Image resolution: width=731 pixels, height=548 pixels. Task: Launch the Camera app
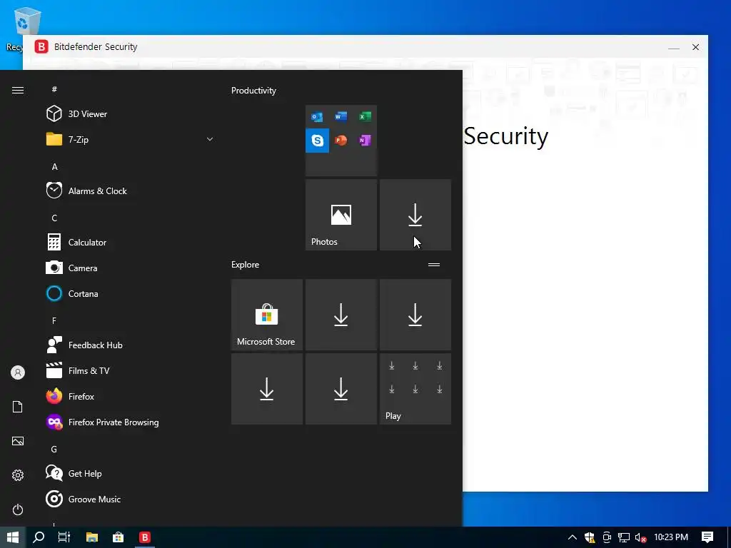tap(128, 268)
